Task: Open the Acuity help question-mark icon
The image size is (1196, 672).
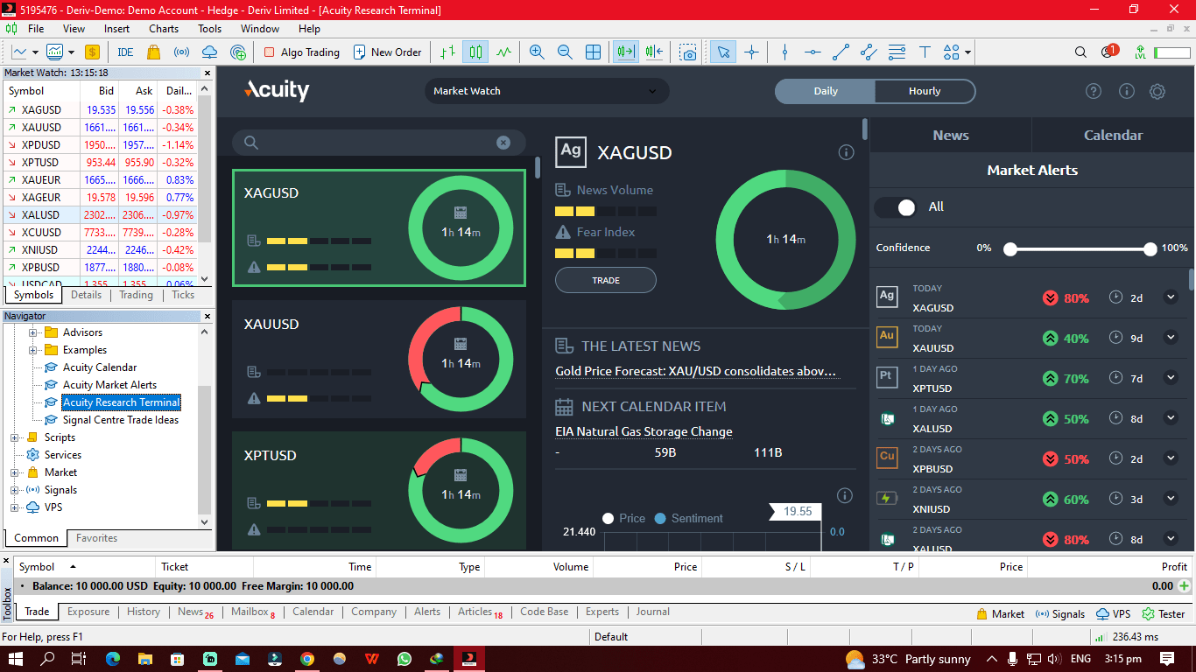Action: pyautogui.click(x=1094, y=91)
